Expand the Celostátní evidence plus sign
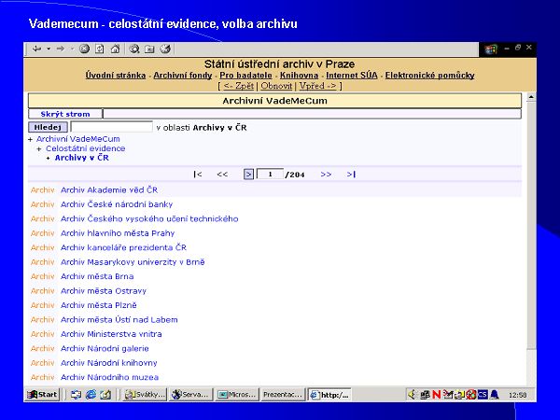Image resolution: width=560 pixels, height=420 pixels. click(39, 149)
